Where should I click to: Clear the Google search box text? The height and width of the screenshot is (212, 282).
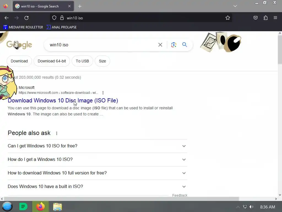pyautogui.click(x=160, y=45)
